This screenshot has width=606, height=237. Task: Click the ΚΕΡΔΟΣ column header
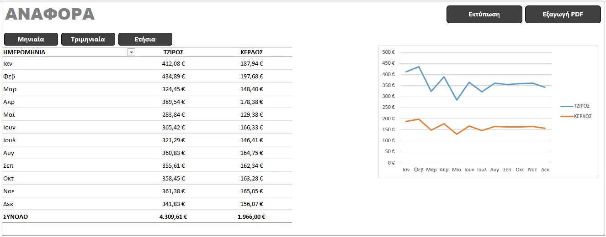[x=251, y=52]
